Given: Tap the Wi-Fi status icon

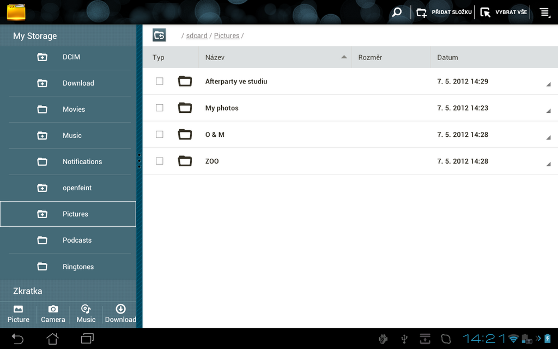Looking at the screenshot, I should pos(513,339).
